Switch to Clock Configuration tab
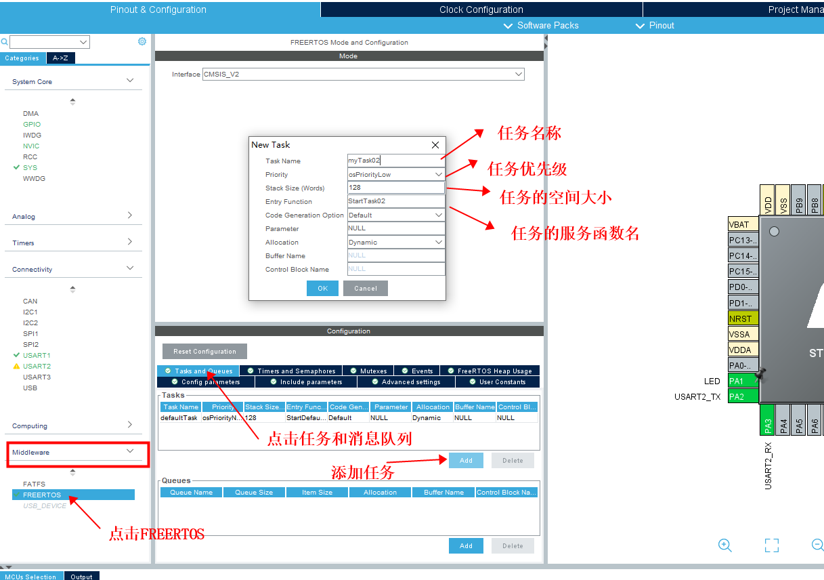 pos(481,9)
